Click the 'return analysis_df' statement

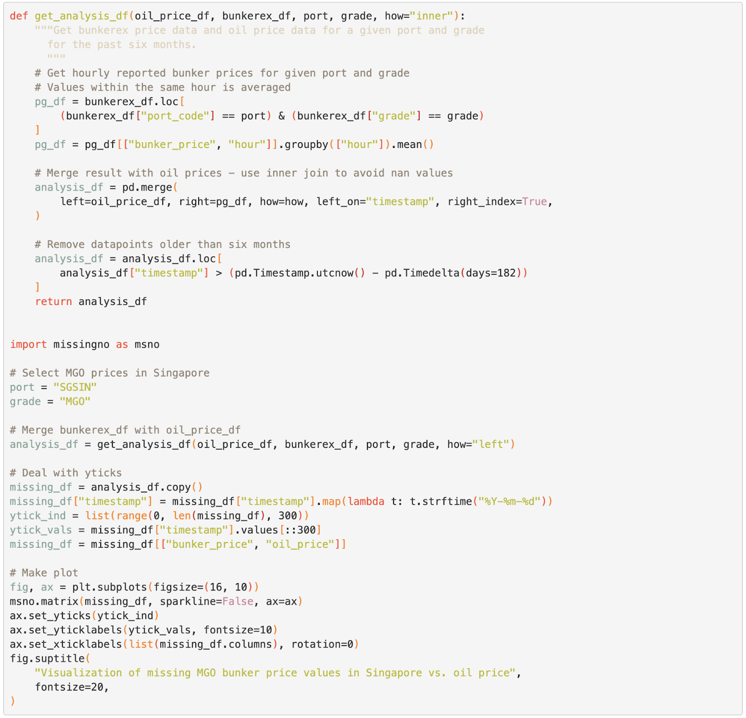coord(91,302)
